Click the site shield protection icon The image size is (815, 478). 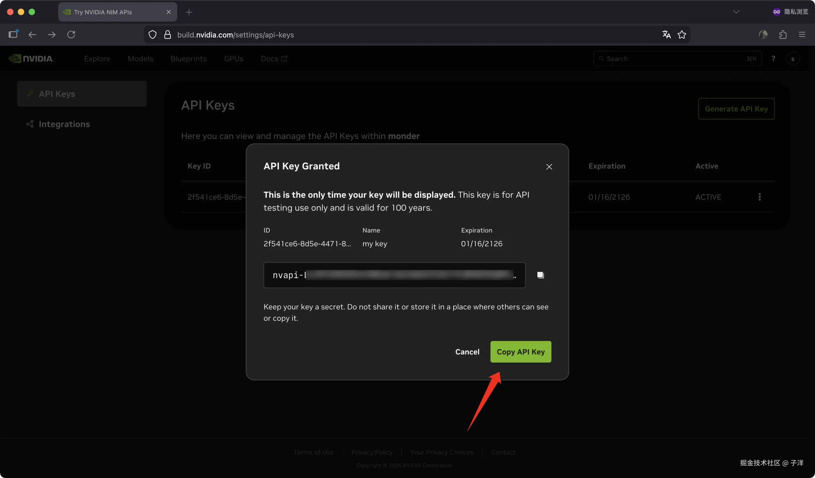(x=152, y=35)
